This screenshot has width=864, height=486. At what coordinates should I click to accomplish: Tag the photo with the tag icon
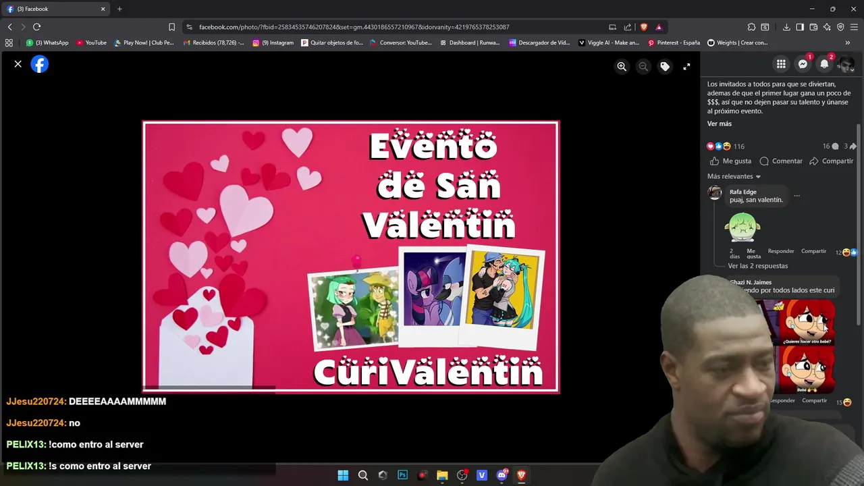pyautogui.click(x=665, y=66)
